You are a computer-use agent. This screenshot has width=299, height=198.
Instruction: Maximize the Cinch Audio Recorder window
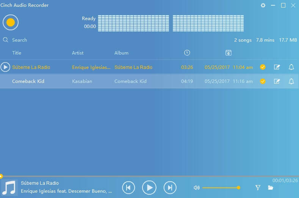click(283, 5)
